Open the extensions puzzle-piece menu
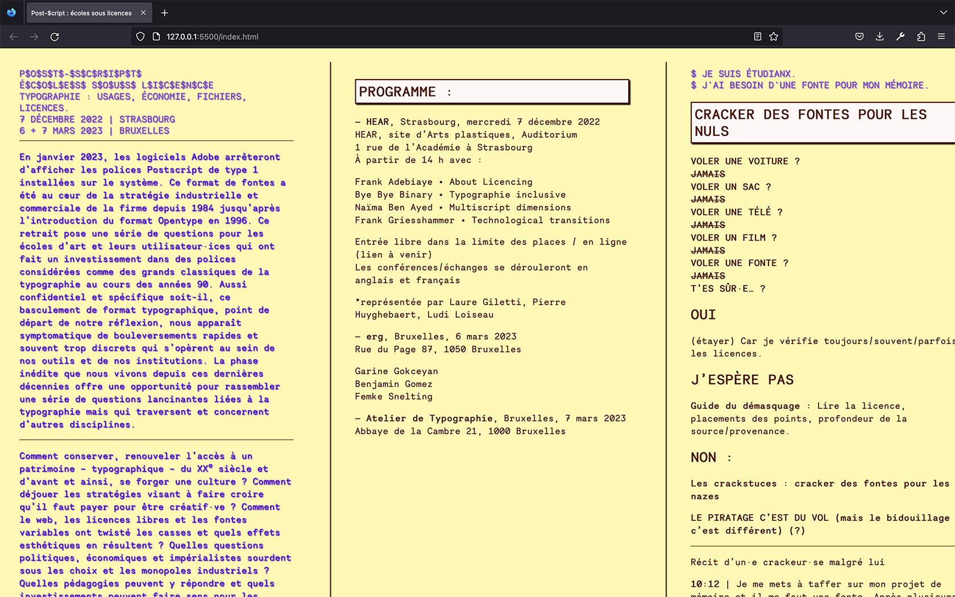This screenshot has height=597, width=955. (921, 37)
